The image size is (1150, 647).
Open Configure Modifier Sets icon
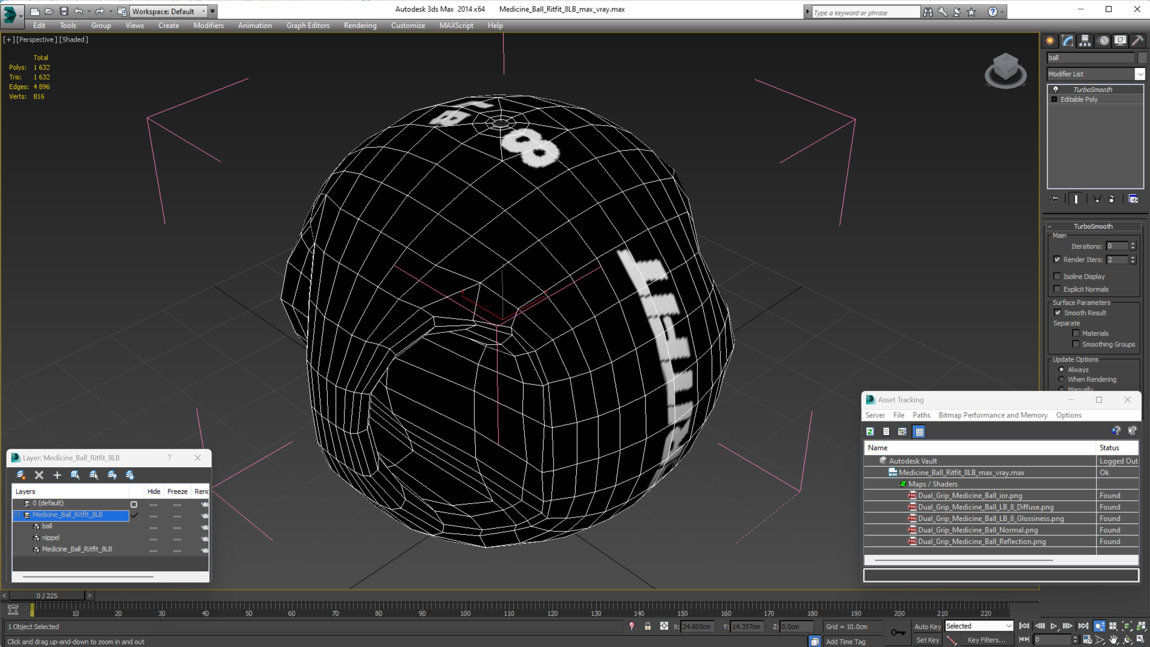[x=1133, y=199]
